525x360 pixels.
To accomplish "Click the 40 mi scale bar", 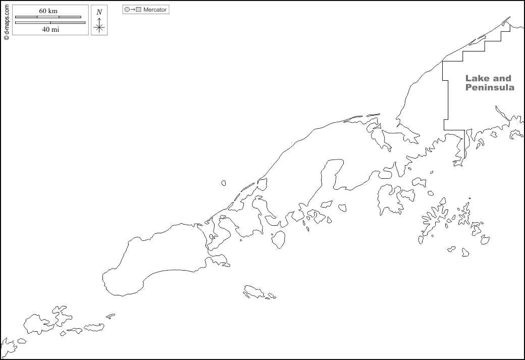I will pyautogui.click(x=50, y=23).
